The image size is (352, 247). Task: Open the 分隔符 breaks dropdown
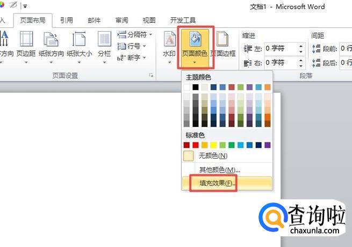pos(135,34)
